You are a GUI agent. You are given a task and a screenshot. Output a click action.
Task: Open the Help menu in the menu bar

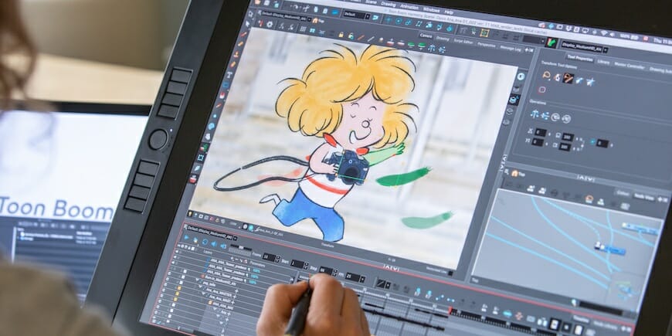[449, 12]
